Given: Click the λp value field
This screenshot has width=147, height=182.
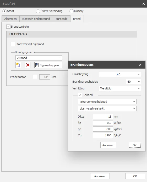Looking at the screenshot, I should [x=103, y=123].
